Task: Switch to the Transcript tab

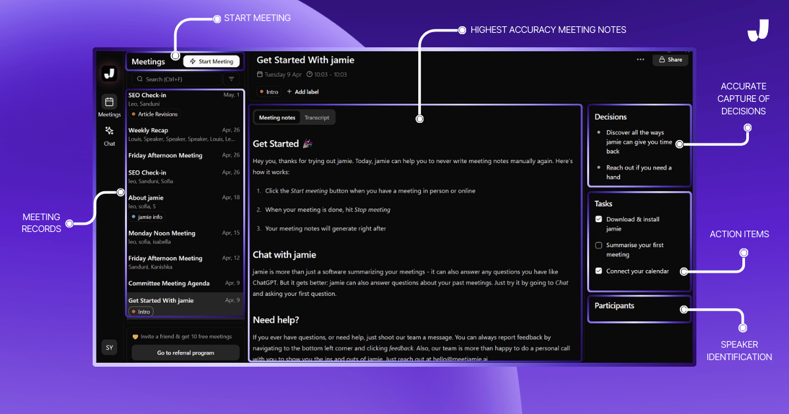Action: pos(317,118)
